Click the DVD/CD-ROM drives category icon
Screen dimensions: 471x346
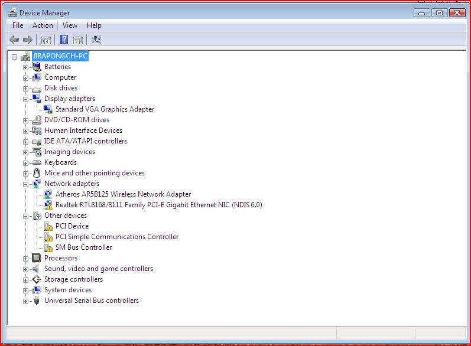point(37,120)
